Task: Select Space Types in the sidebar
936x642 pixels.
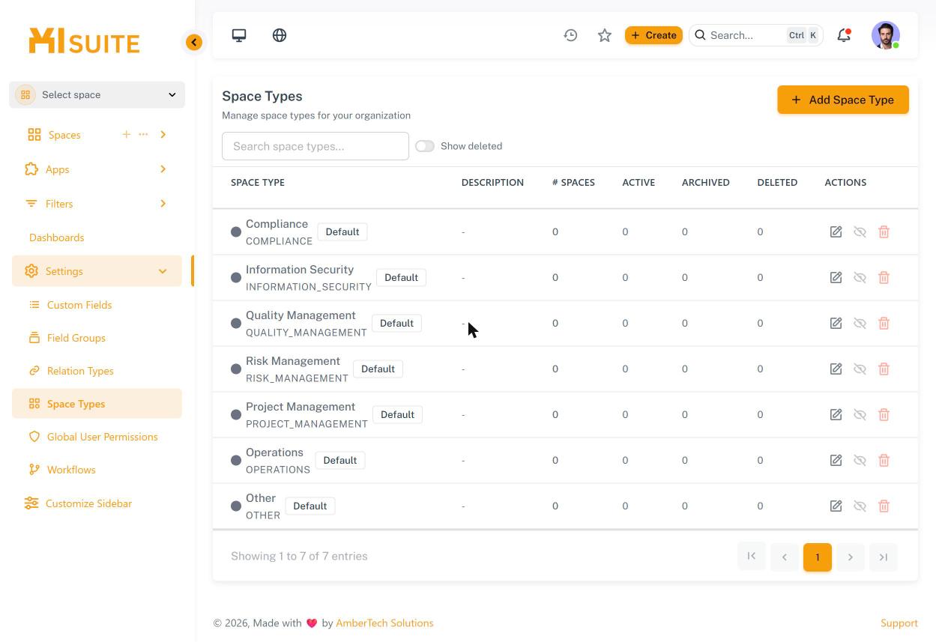Action: (97, 404)
